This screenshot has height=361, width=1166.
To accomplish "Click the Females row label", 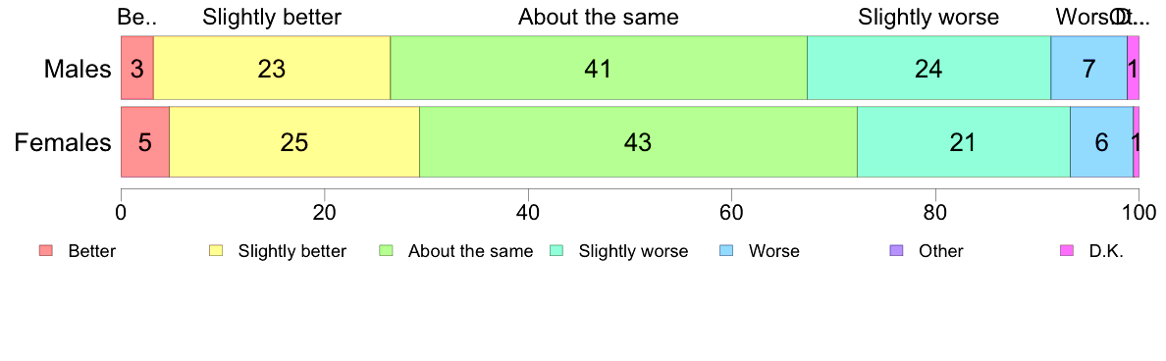I will pyautogui.click(x=63, y=142).
